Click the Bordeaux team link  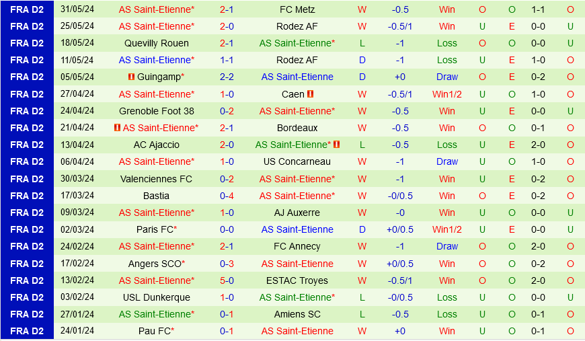click(x=297, y=128)
